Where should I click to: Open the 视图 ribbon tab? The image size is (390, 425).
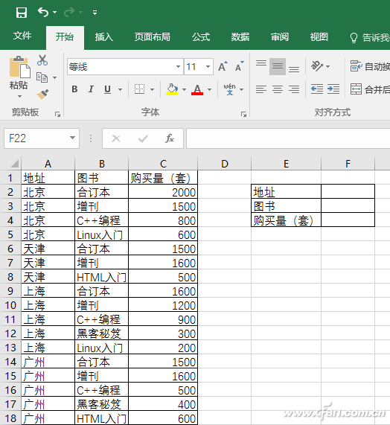click(x=319, y=37)
